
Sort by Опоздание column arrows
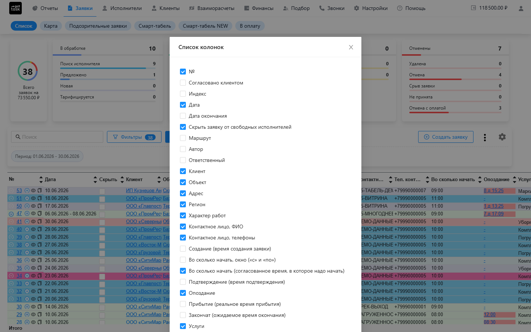(480, 180)
